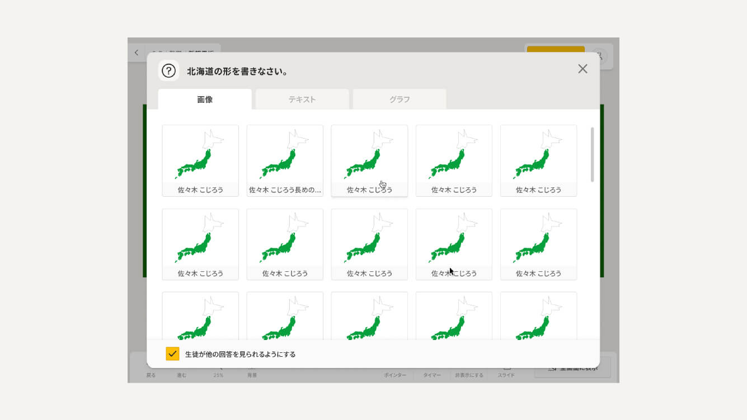
Task: Open the last answer card in second row
Action: pyautogui.click(x=538, y=244)
